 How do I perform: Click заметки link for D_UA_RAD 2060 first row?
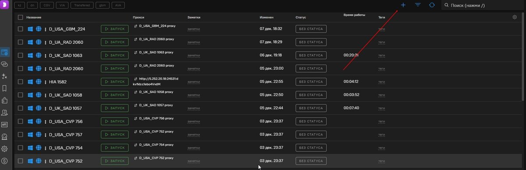194,42
